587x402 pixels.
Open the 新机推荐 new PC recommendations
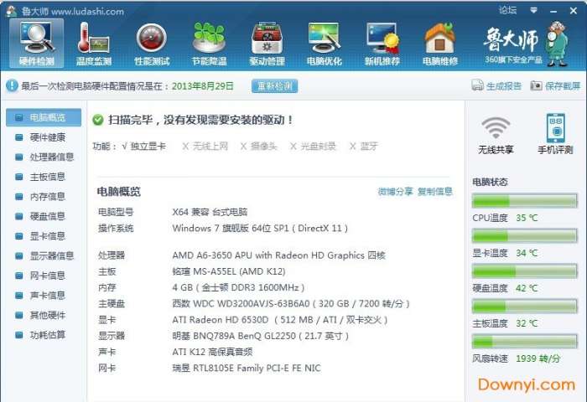[382, 44]
